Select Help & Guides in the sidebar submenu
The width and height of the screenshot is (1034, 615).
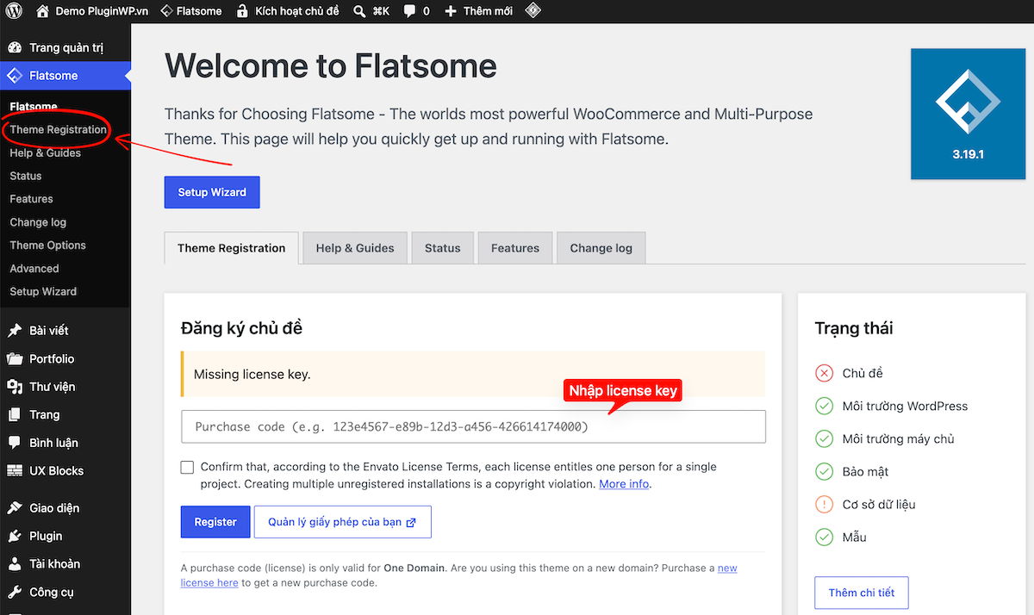pos(45,153)
